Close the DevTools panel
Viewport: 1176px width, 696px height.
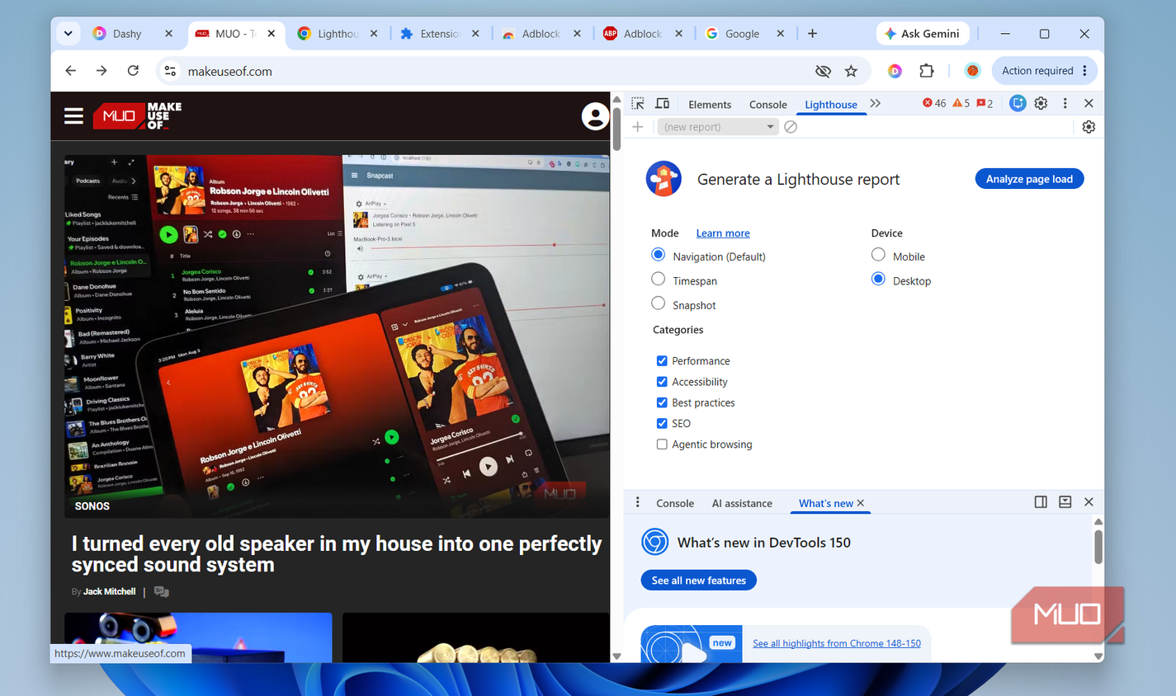[x=1089, y=104]
